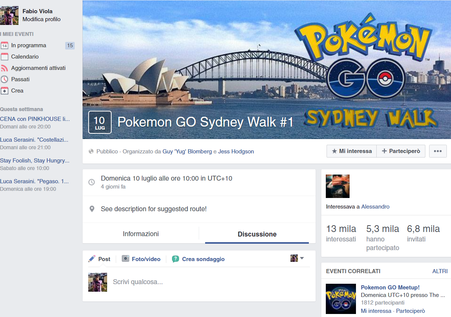Open the Pokemon GO Meetup! event
Image resolution: width=451 pixels, height=317 pixels.
point(390,287)
